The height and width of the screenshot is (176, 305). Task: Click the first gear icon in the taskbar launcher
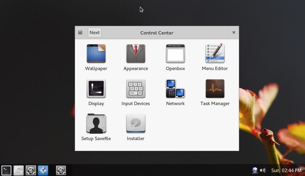31,170
